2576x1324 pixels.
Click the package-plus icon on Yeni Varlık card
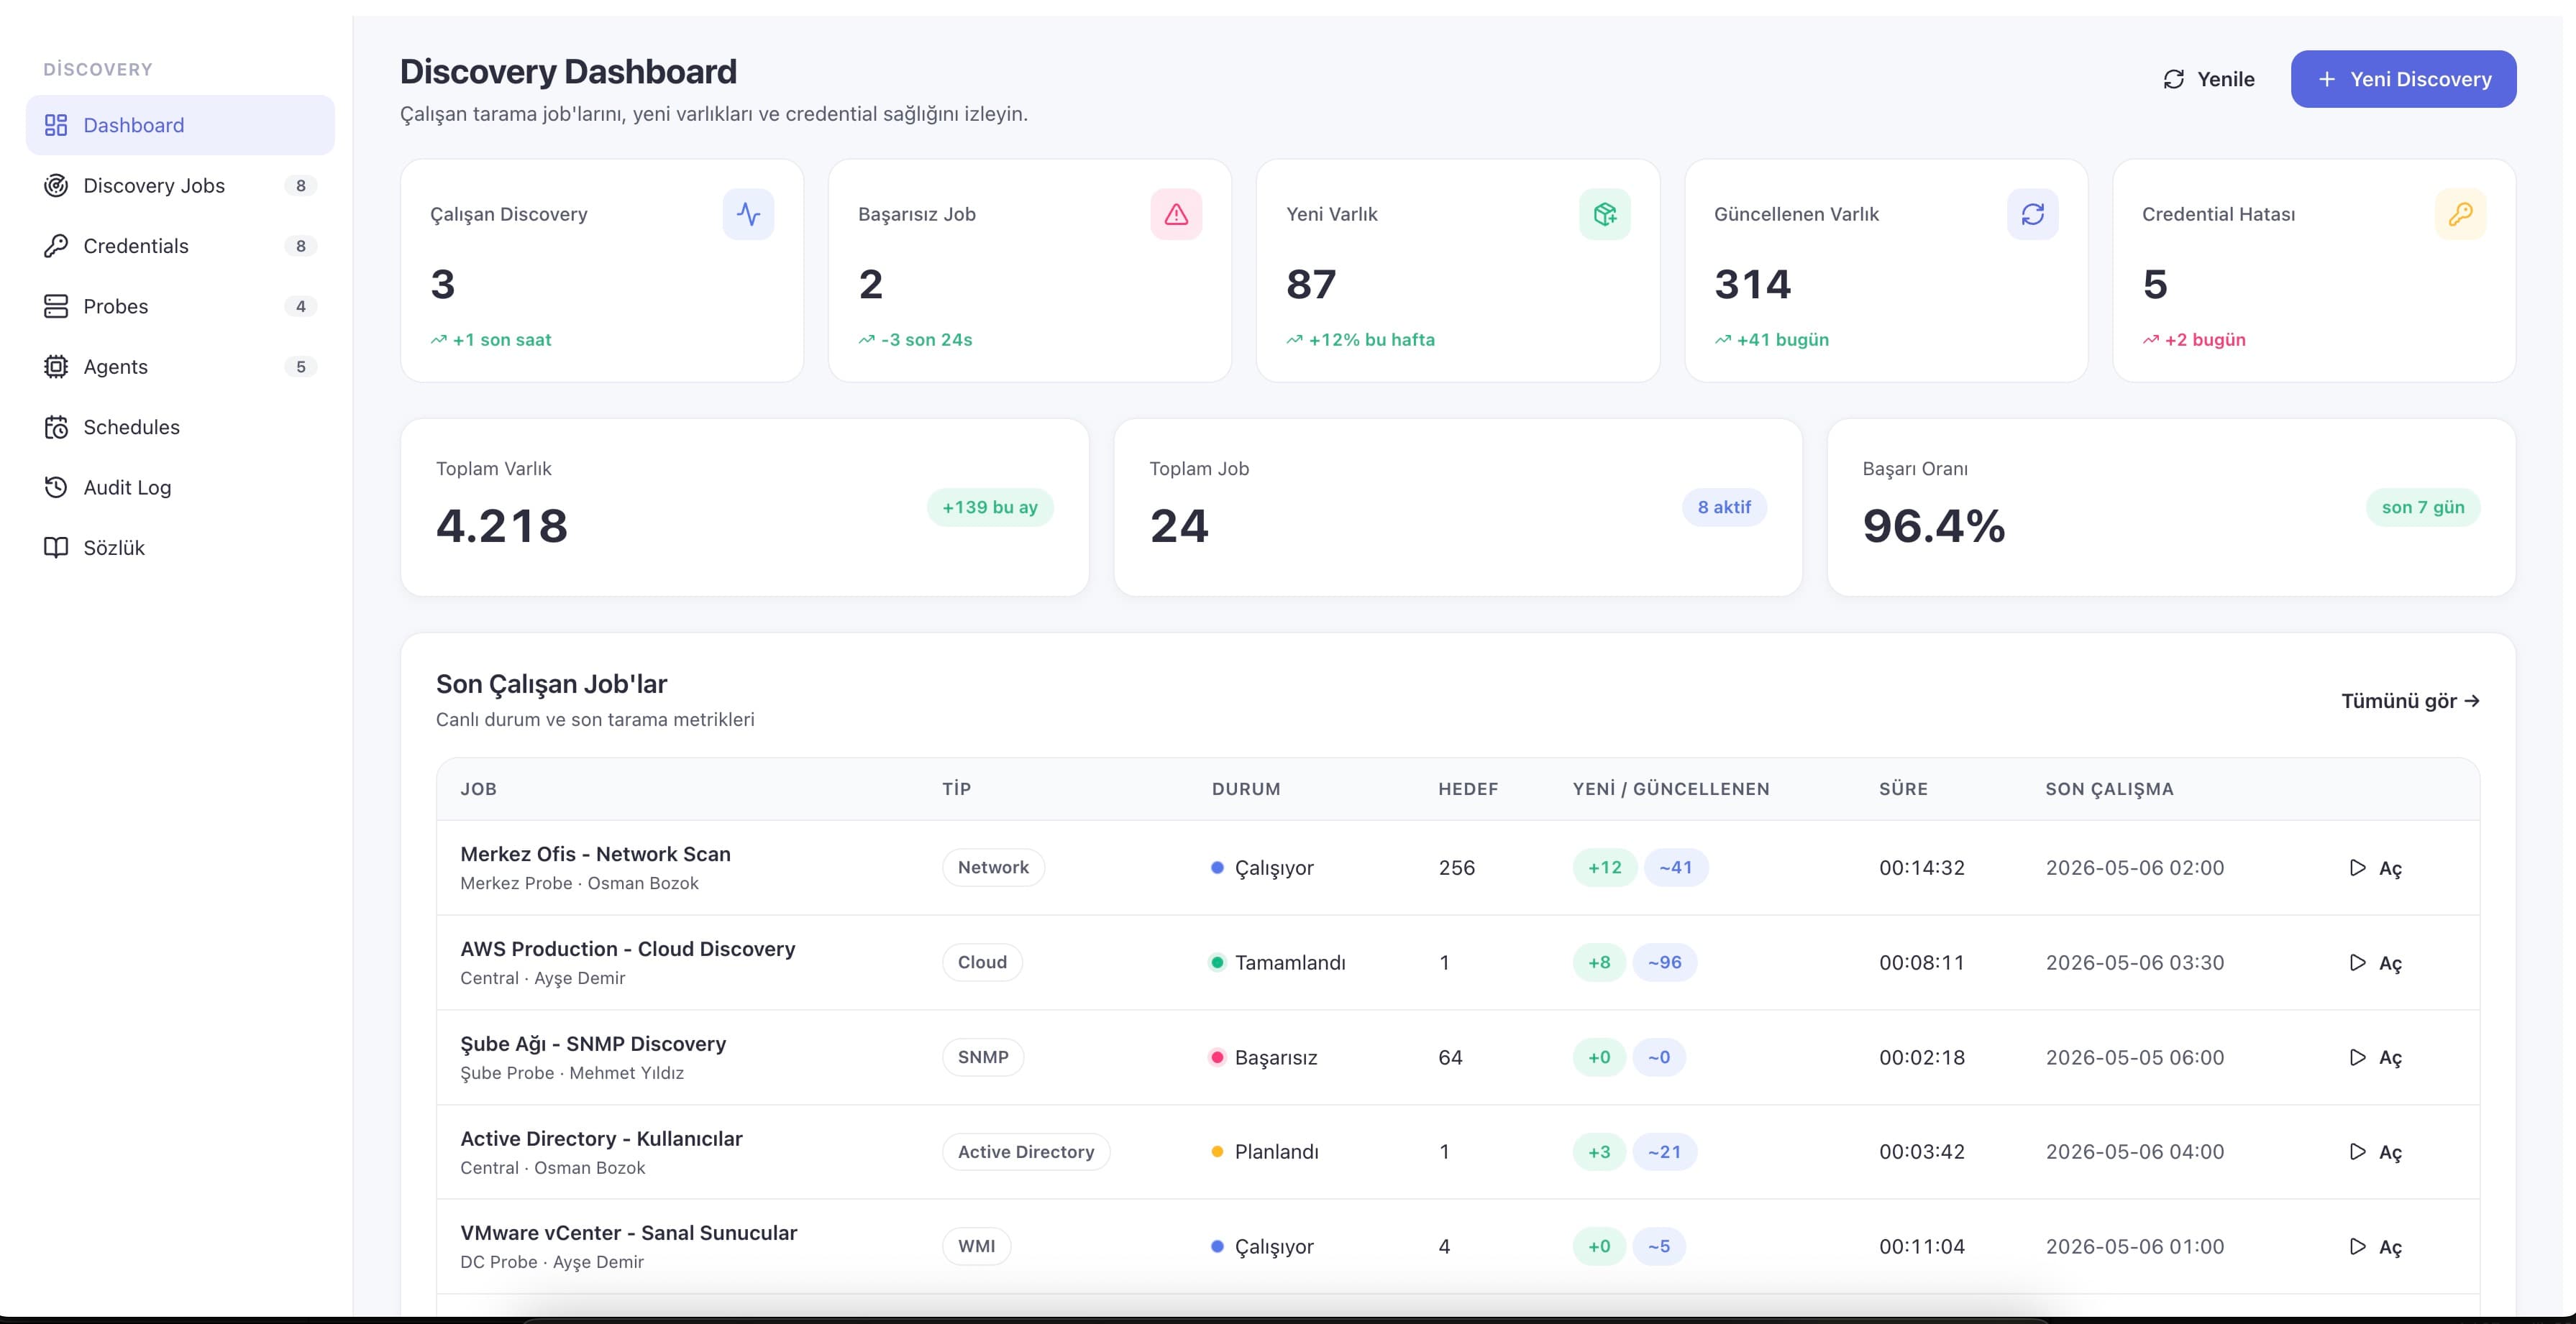tap(1604, 214)
